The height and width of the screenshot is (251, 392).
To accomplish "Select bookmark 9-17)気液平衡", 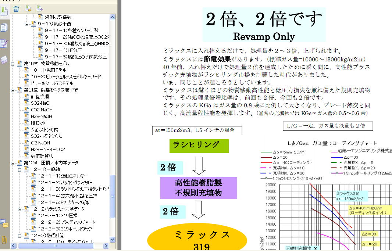I will pyautogui.click(x=54, y=24).
